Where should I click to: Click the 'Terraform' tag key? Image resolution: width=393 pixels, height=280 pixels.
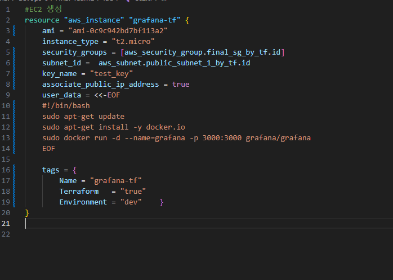(79, 192)
